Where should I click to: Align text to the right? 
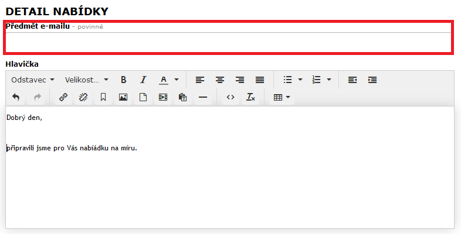click(x=240, y=80)
